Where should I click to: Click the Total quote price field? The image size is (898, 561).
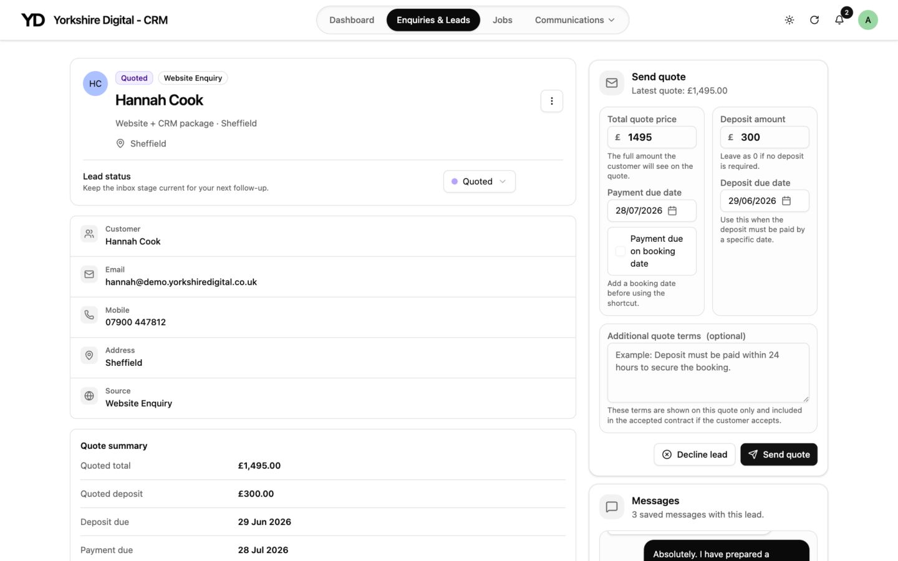pos(652,137)
